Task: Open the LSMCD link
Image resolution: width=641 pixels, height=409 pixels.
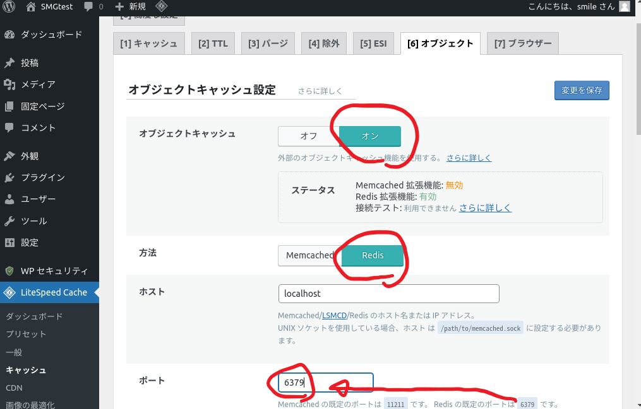Action: 335,316
